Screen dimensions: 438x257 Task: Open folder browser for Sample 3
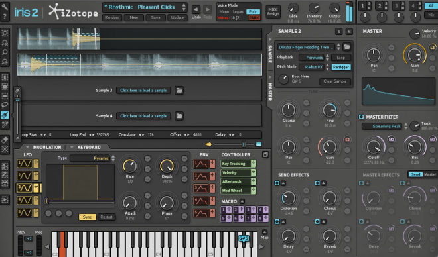179,90
